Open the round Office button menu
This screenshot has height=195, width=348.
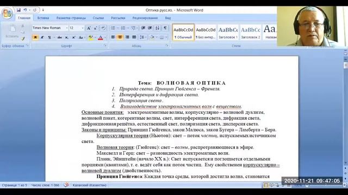click(x=7, y=13)
